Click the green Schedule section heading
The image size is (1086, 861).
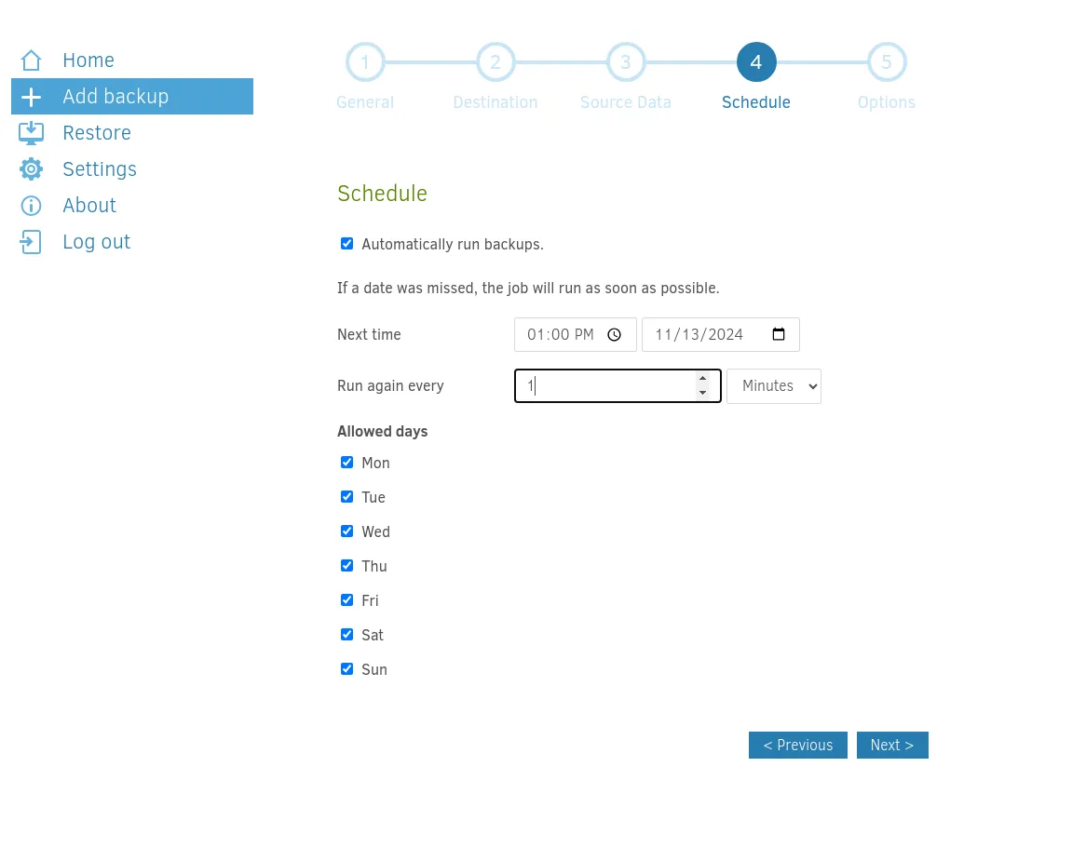pos(382,194)
